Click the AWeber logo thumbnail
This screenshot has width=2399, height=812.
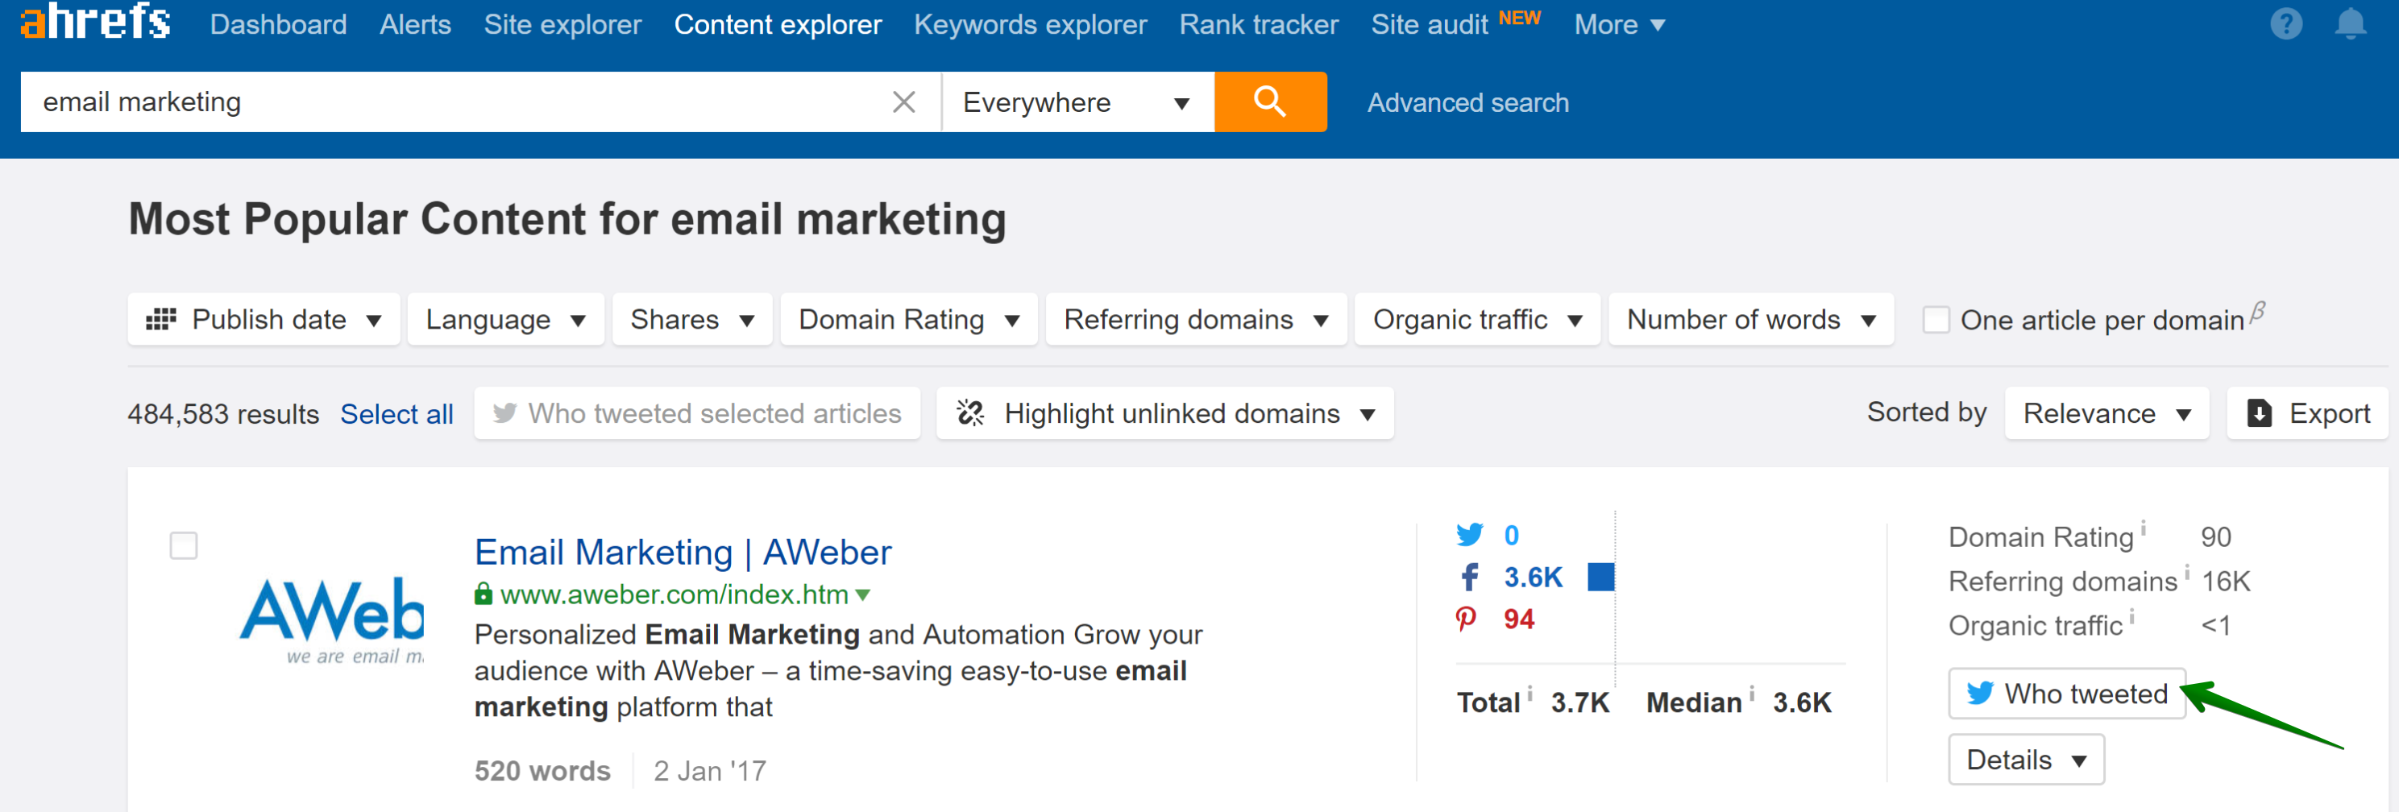[333, 619]
